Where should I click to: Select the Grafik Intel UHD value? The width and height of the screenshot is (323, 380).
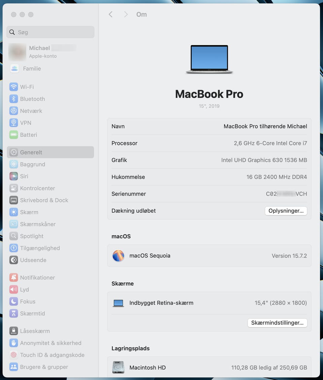point(264,160)
